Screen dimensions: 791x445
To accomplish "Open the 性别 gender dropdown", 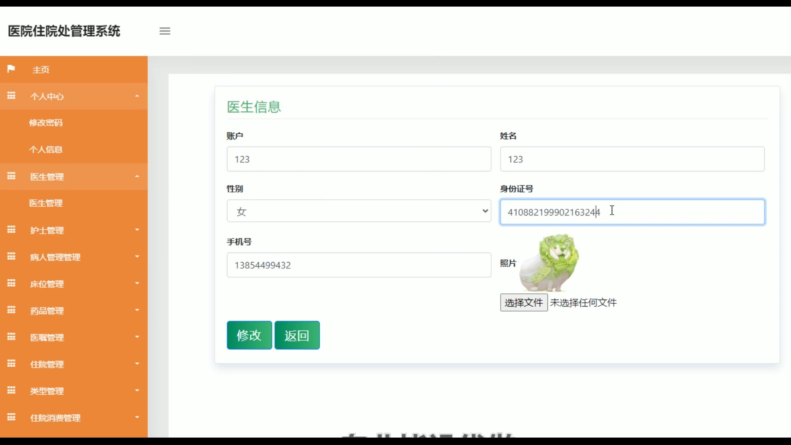I will [358, 211].
